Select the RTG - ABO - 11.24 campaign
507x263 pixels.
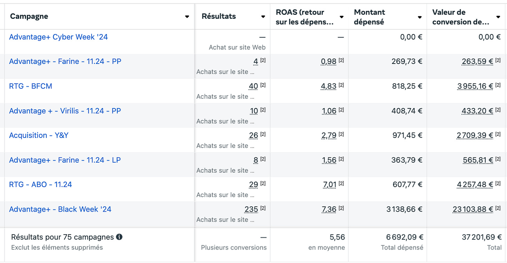tap(40, 184)
